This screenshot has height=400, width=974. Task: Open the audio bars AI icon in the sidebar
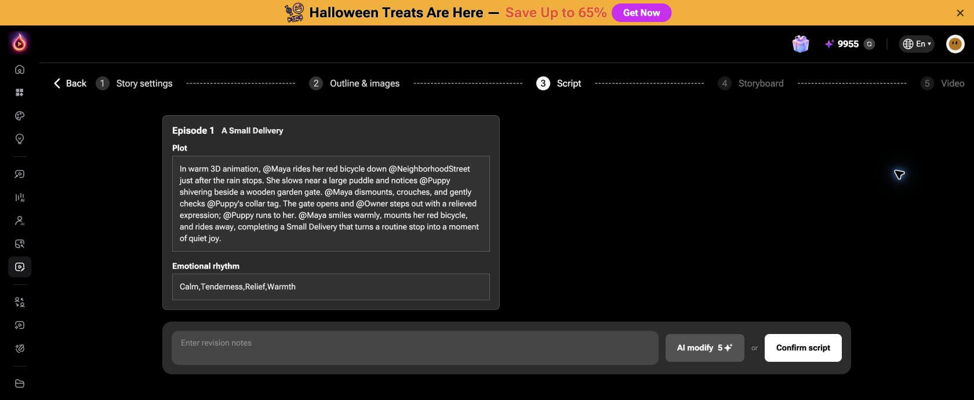20,197
